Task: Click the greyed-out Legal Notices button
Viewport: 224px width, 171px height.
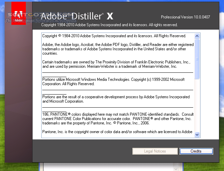Action: coord(155,151)
